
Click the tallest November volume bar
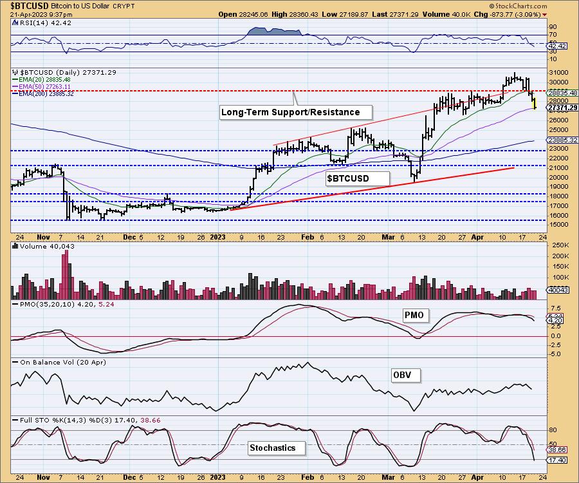click(x=66, y=274)
